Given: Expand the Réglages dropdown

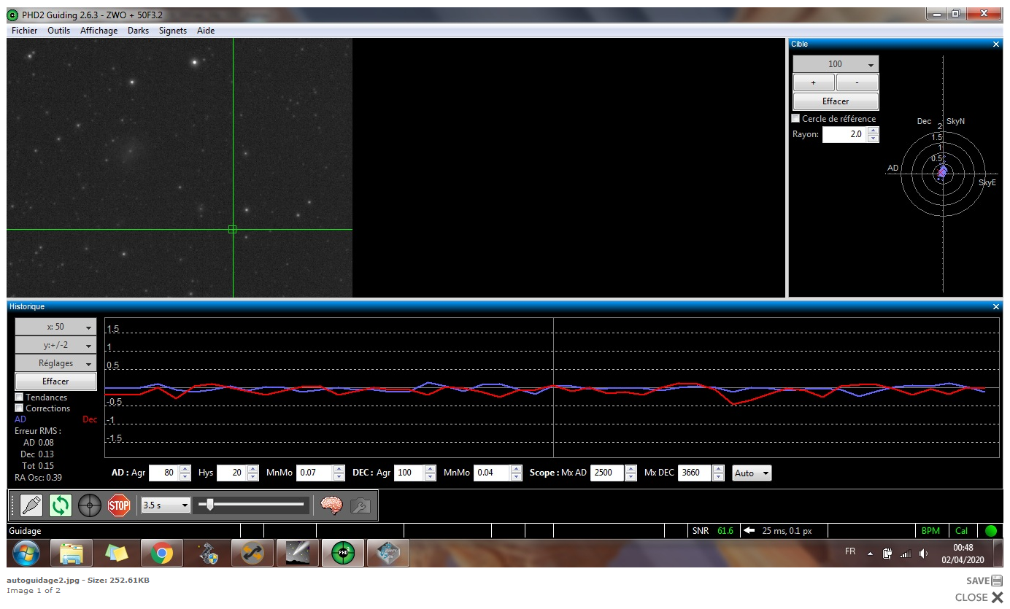Looking at the screenshot, I should tap(55, 363).
